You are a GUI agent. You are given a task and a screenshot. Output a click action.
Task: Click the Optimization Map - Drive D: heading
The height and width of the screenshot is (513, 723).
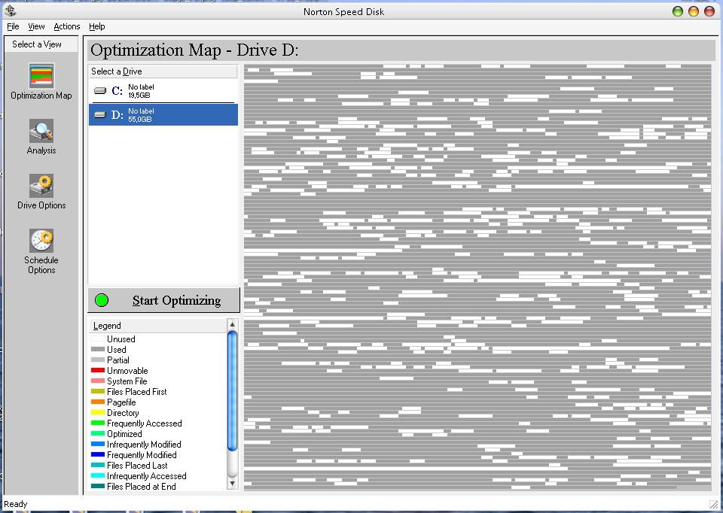[x=194, y=50]
